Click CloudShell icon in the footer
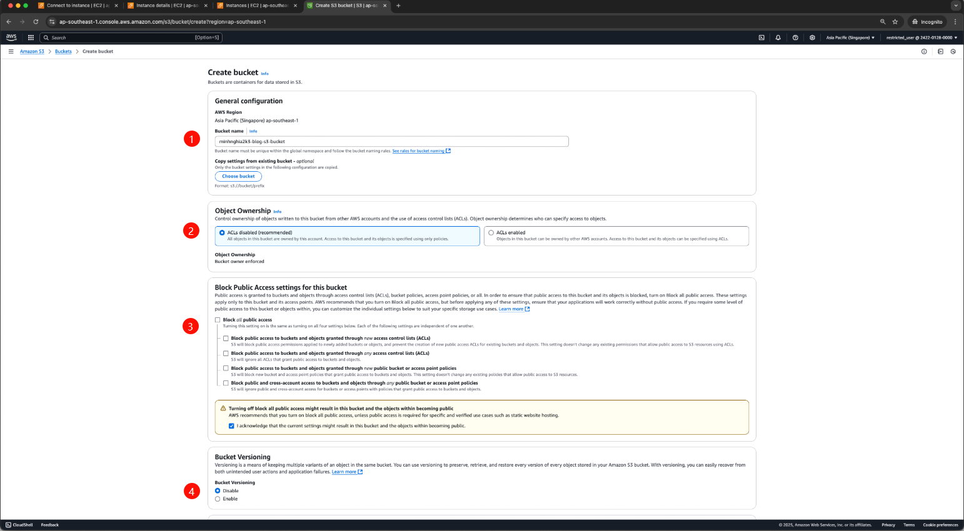This screenshot has height=531, width=964. click(8, 525)
